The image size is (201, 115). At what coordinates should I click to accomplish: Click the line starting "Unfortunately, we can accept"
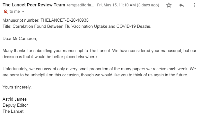tap(99, 69)
